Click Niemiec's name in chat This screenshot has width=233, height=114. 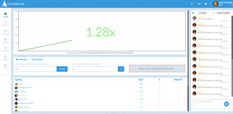coord(201,17)
